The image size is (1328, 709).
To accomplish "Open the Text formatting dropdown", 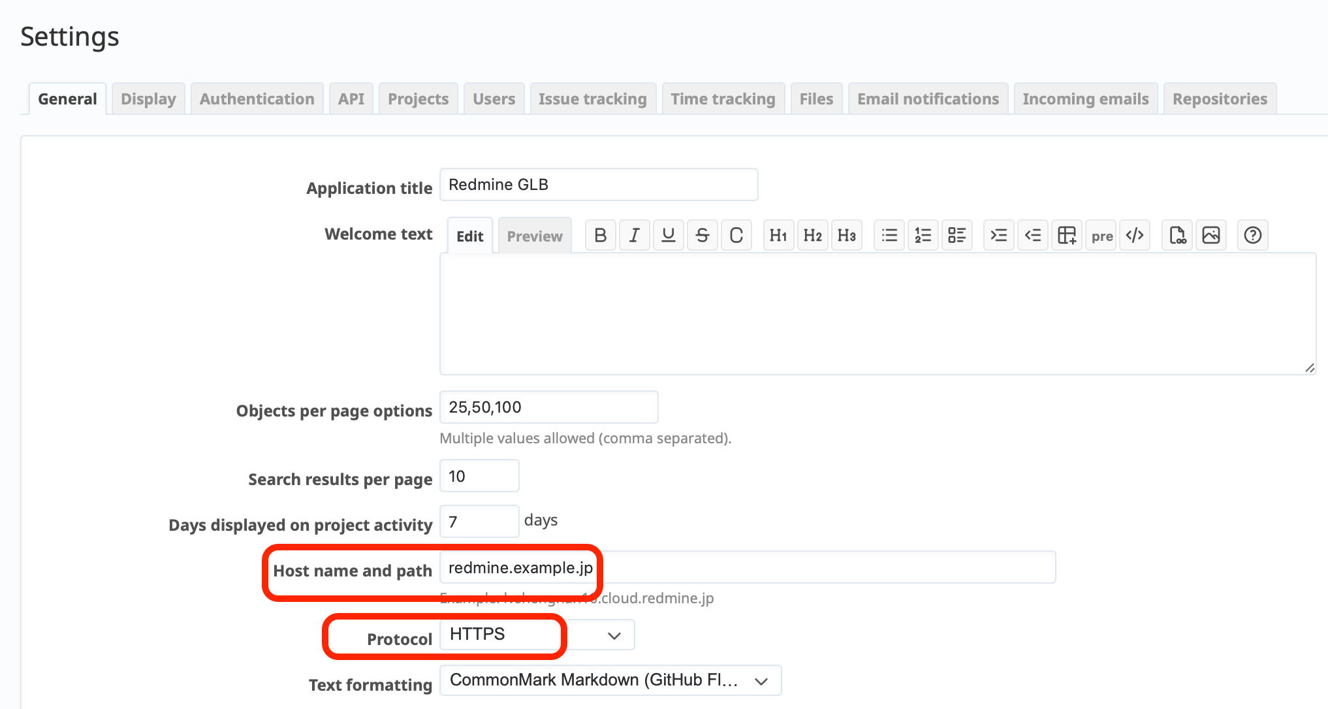I will coord(610,680).
